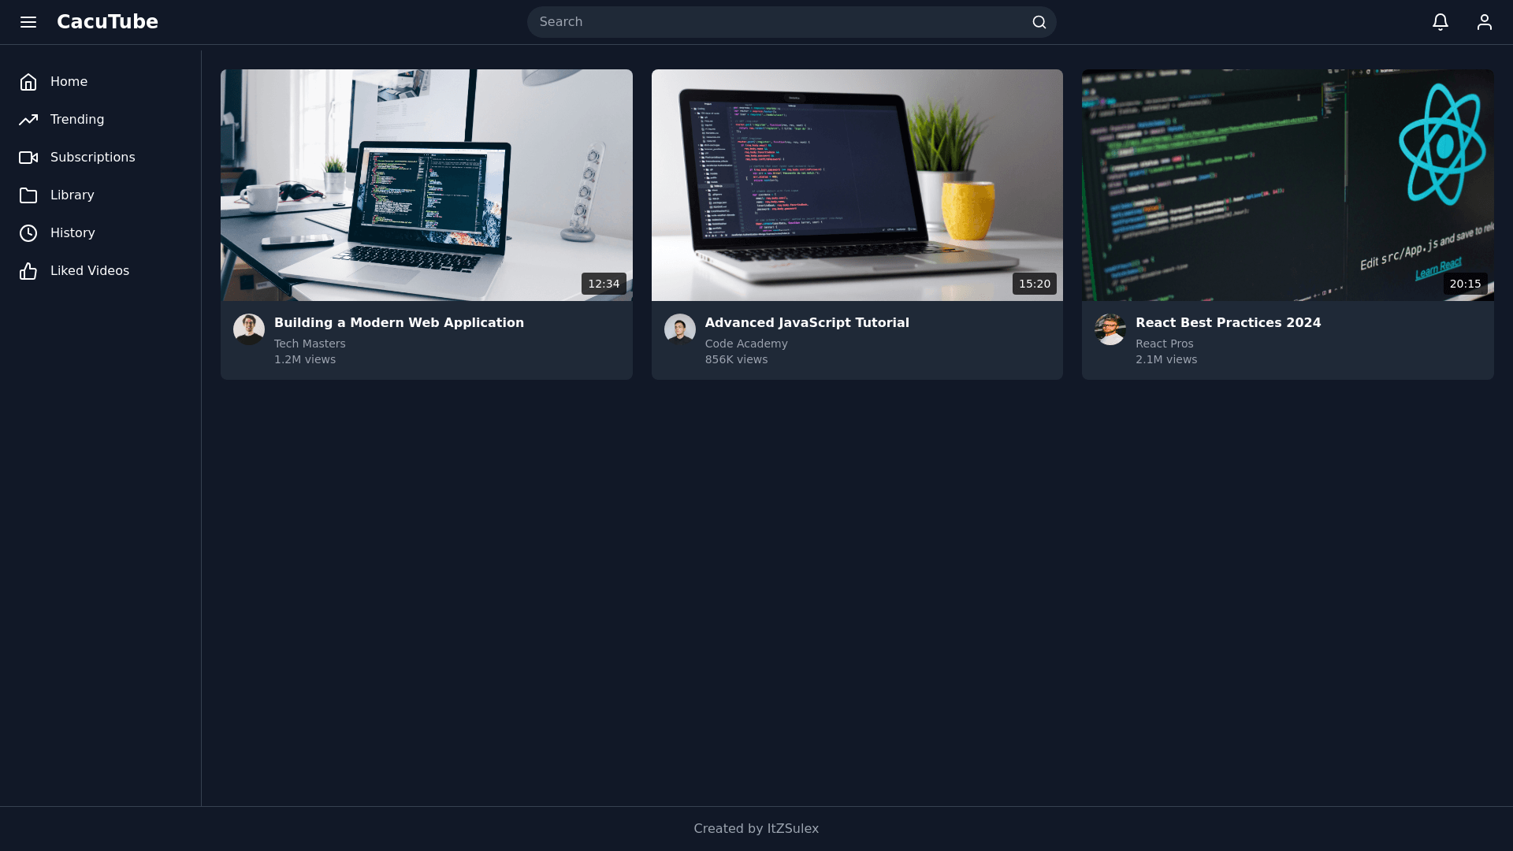The height and width of the screenshot is (851, 1513).
Task: Click the Code Academy channel avatar
Action: (679, 329)
